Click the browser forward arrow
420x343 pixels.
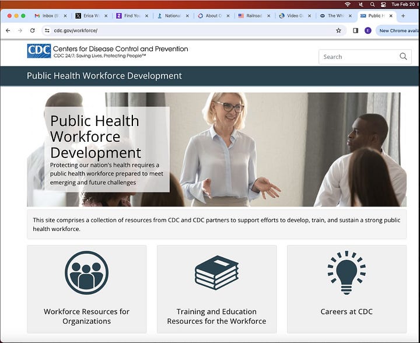pyautogui.click(x=20, y=30)
